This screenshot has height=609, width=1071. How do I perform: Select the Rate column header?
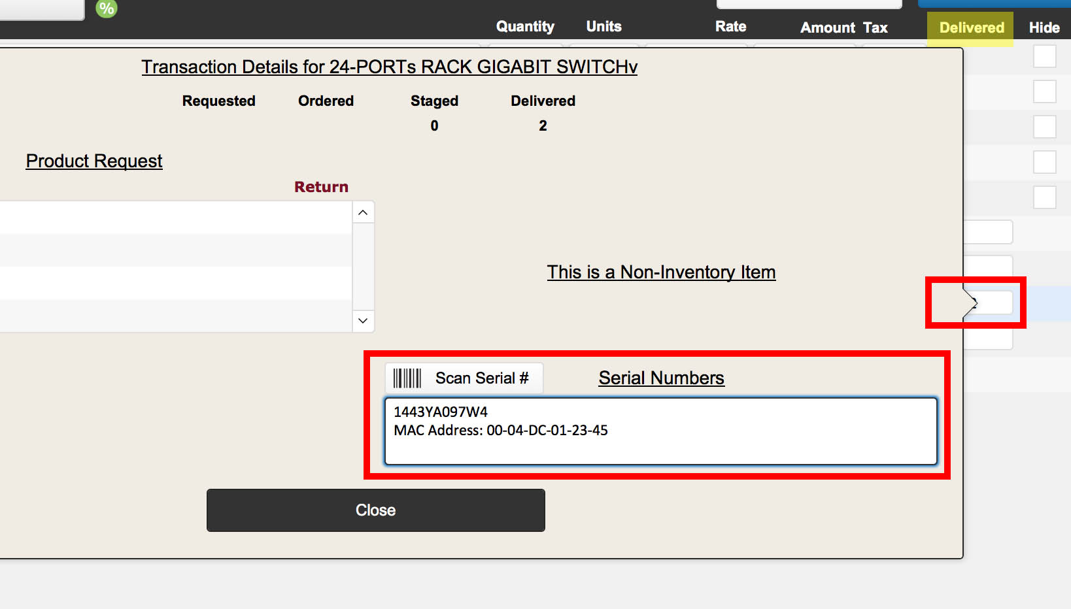(x=730, y=27)
